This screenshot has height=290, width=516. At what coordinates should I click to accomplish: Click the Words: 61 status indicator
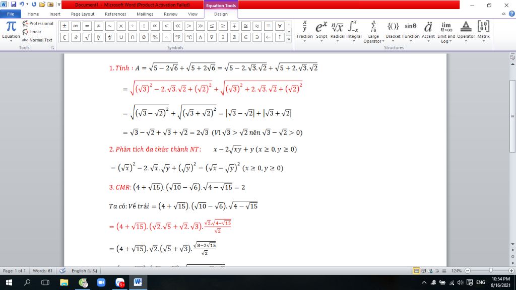42,271
